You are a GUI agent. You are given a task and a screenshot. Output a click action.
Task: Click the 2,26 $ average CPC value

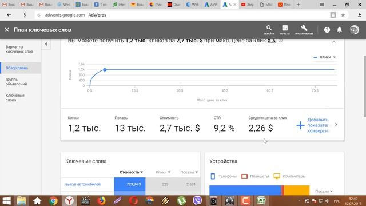261,128
